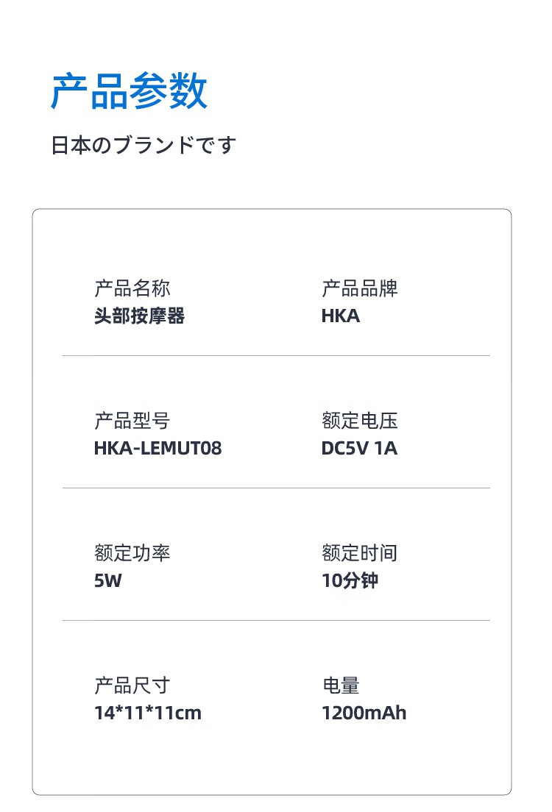Select the 10分钟 time value

click(350, 580)
